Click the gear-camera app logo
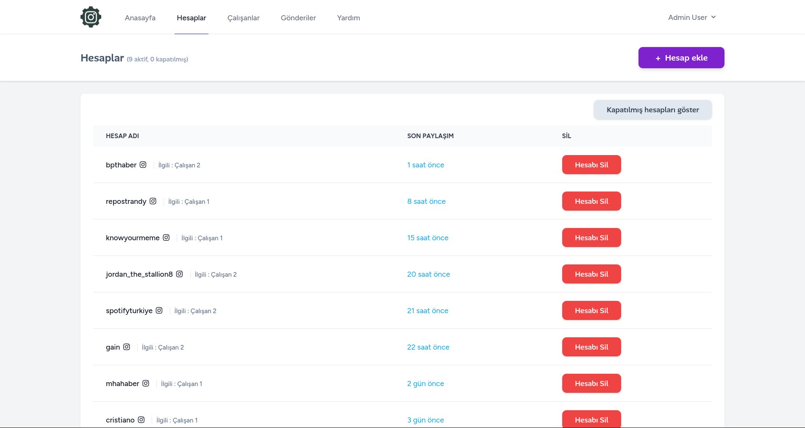805x428 pixels. [91, 17]
